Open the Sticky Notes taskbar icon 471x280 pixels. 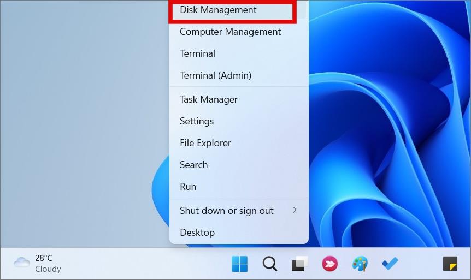click(x=450, y=264)
